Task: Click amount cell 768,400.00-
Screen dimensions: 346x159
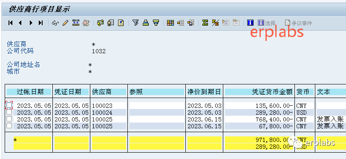Action: (259, 119)
